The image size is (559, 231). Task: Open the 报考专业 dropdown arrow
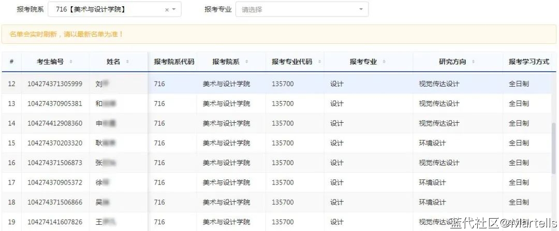click(361, 10)
